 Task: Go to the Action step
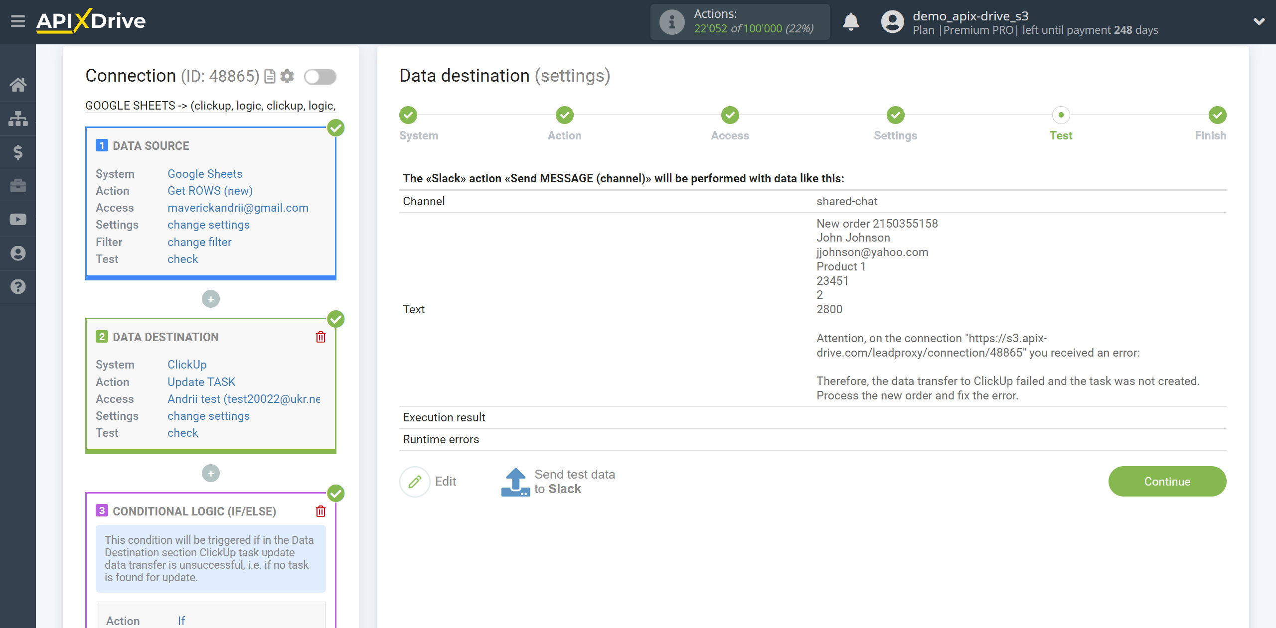coord(565,115)
